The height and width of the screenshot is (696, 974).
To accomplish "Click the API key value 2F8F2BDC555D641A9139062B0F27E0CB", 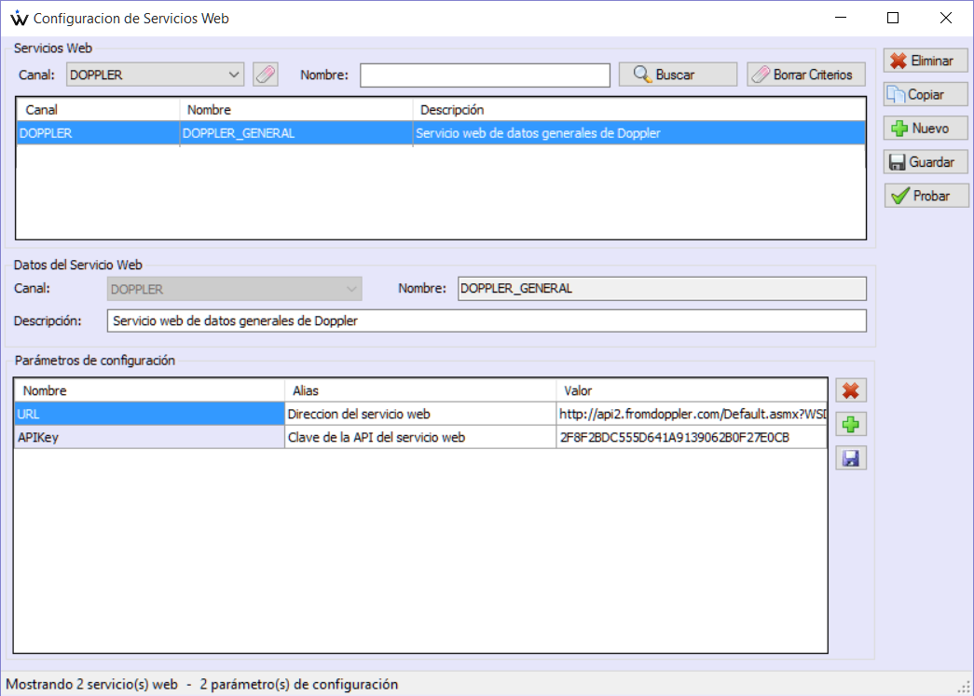I will (x=692, y=437).
